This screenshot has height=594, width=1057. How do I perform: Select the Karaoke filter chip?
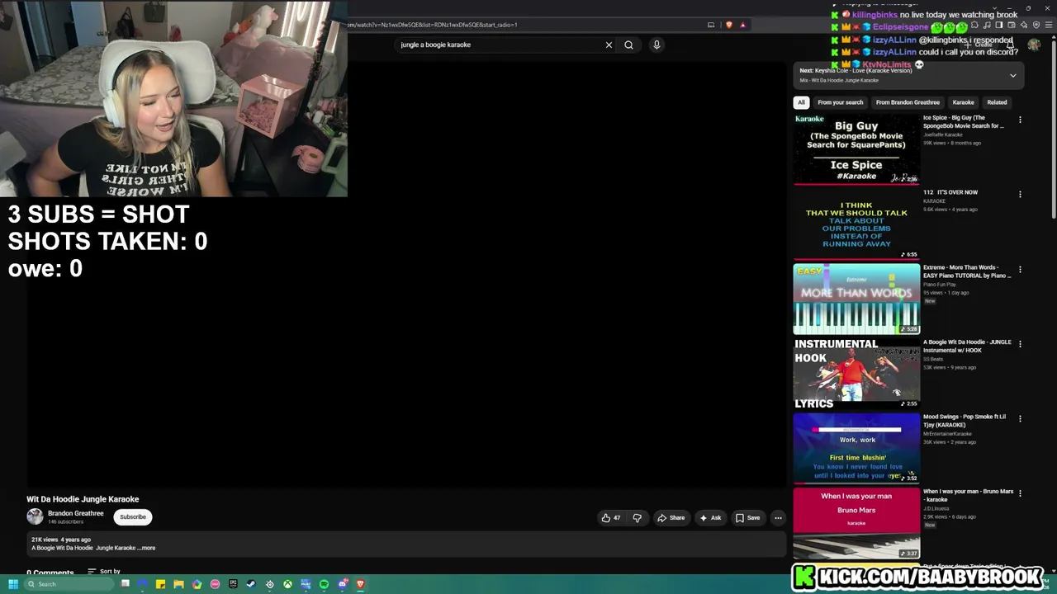coord(963,102)
